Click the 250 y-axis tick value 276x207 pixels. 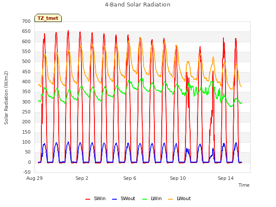[x=26, y=112]
